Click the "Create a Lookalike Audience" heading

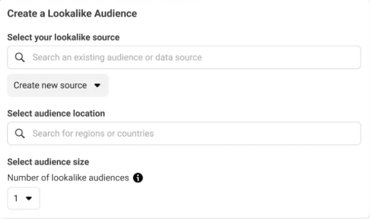click(72, 14)
